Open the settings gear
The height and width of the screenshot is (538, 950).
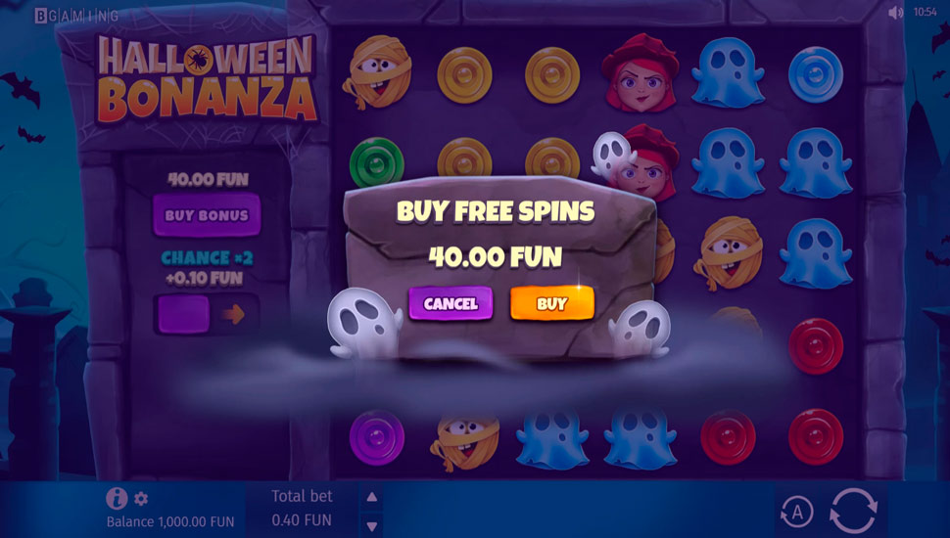pos(141,499)
